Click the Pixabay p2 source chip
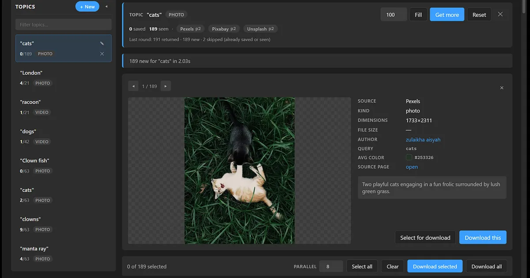The image size is (530, 278). [x=224, y=29]
